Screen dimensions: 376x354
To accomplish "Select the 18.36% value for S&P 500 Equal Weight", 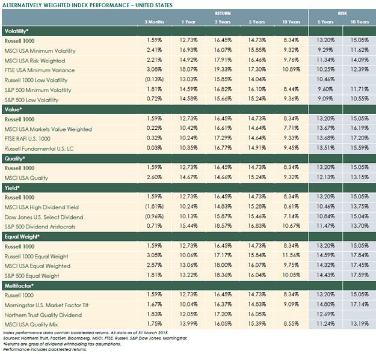I will click(223, 275).
